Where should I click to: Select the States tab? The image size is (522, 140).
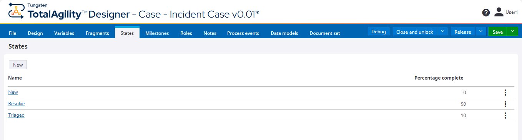[x=127, y=33]
